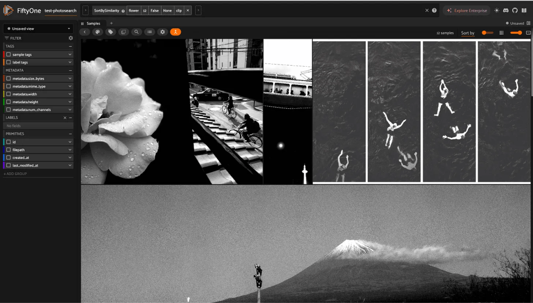
Task: Check metadata.height checkbox
Action: coord(8,102)
